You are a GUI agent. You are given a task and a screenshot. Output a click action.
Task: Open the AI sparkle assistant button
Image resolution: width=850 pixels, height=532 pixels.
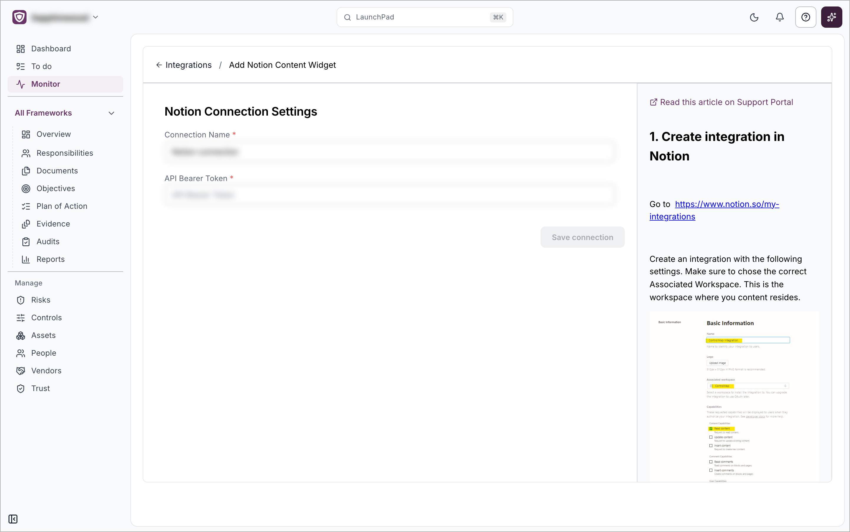click(x=831, y=17)
